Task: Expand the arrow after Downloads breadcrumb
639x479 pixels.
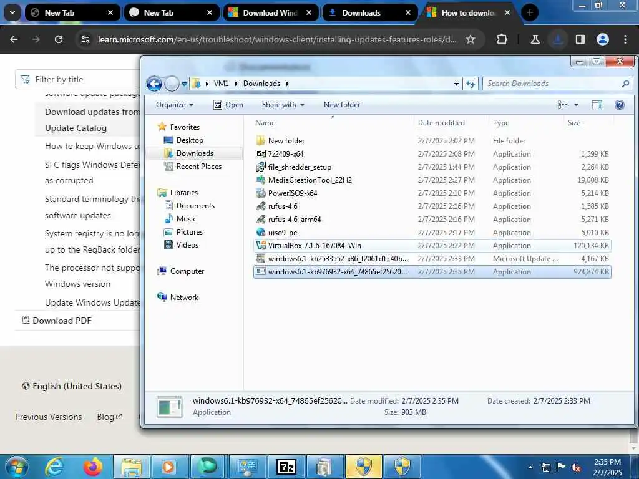Action: [287, 84]
